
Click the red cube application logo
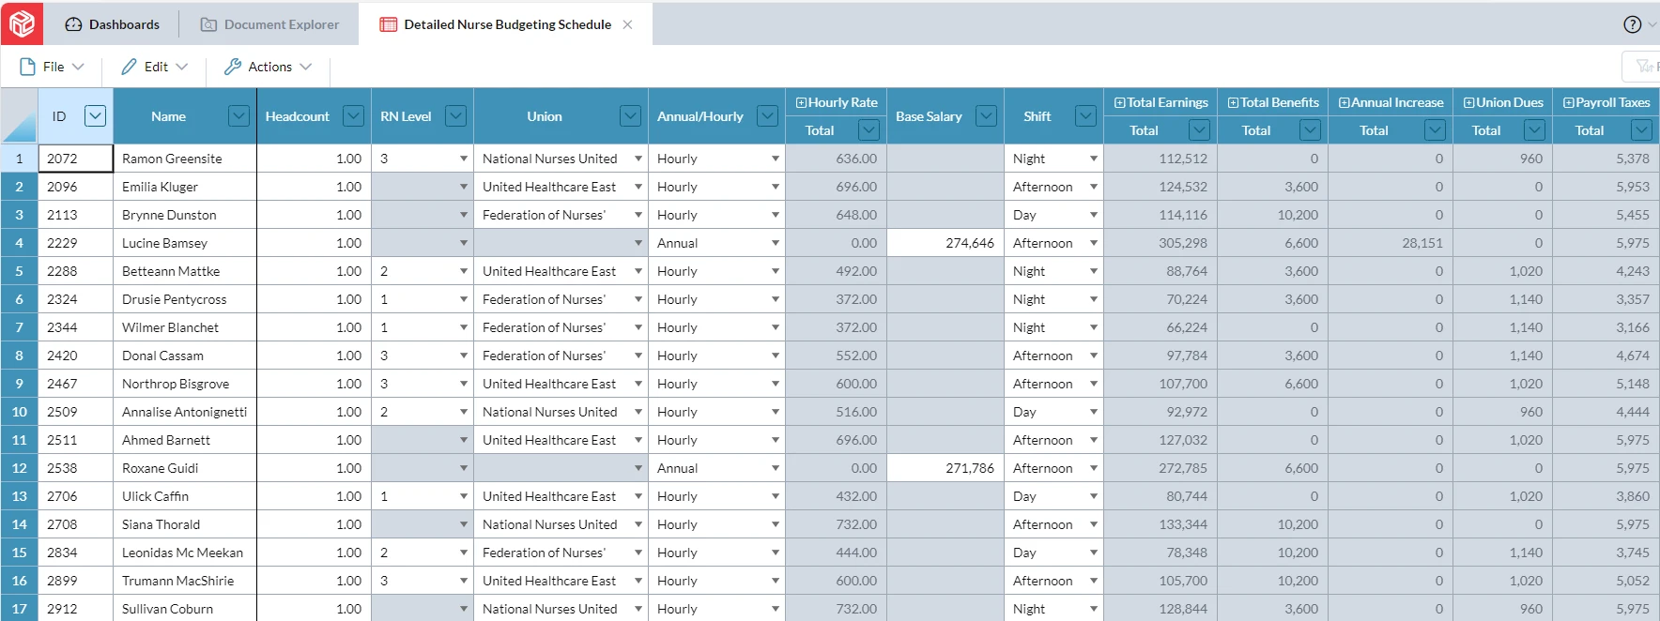22,23
